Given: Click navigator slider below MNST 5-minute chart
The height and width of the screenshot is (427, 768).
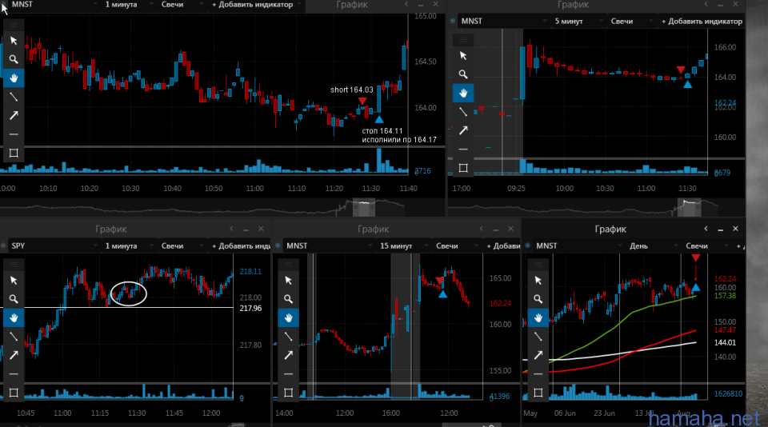Looking at the screenshot, I should 689,207.
